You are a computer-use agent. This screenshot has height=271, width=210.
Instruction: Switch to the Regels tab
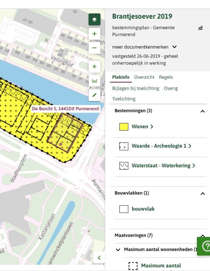tap(166, 77)
